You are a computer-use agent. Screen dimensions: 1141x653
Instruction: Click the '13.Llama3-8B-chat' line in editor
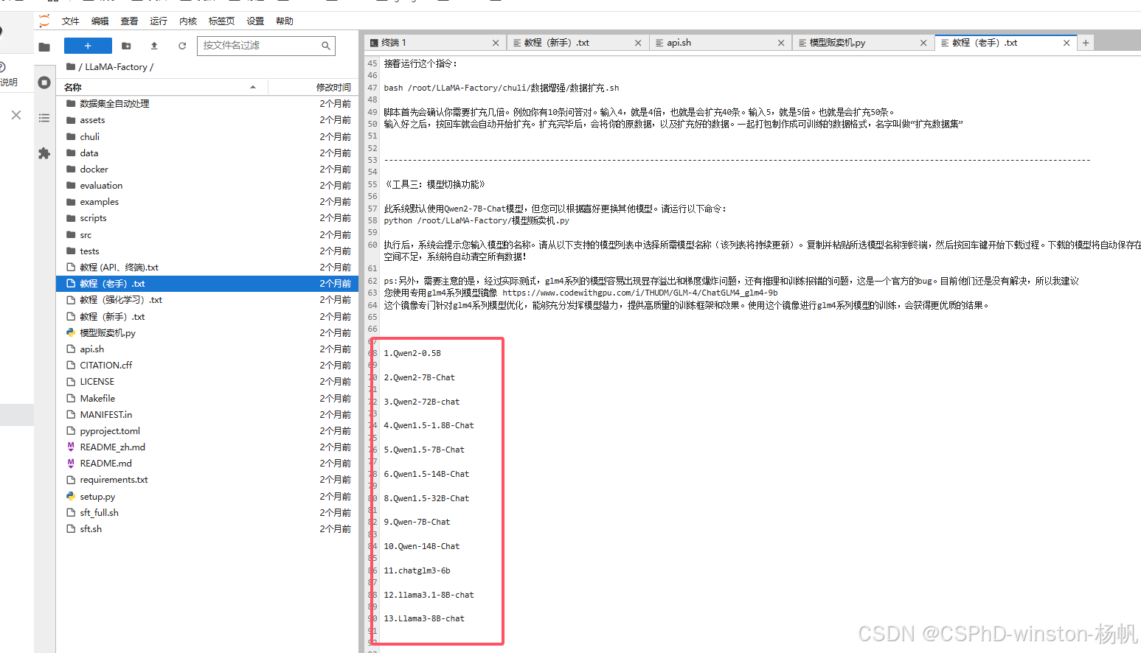coord(424,619)
